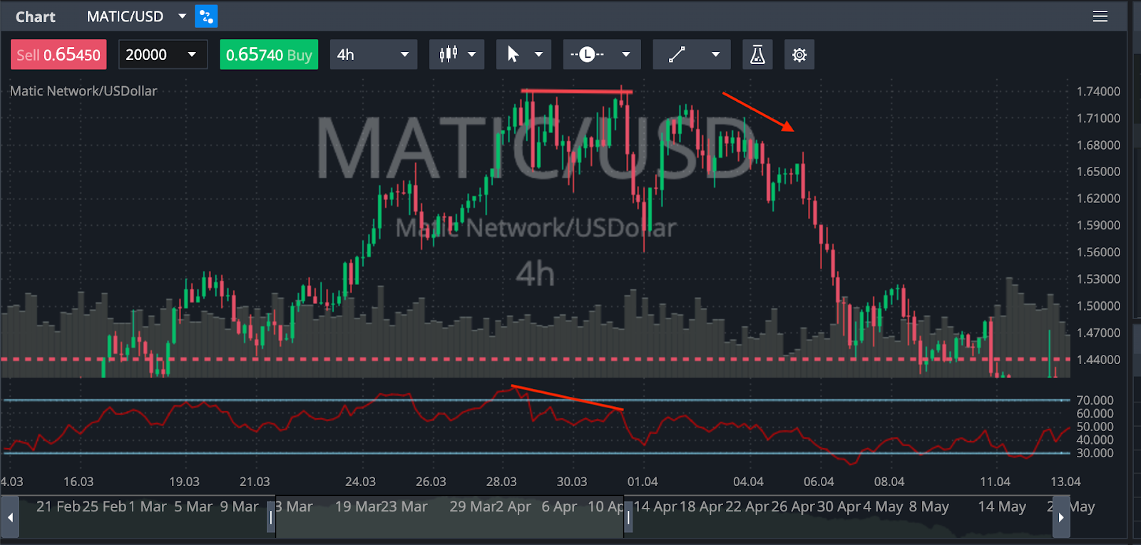Click the 14 Apr label in navigator
1141x545 pixels.
[655, 507]
